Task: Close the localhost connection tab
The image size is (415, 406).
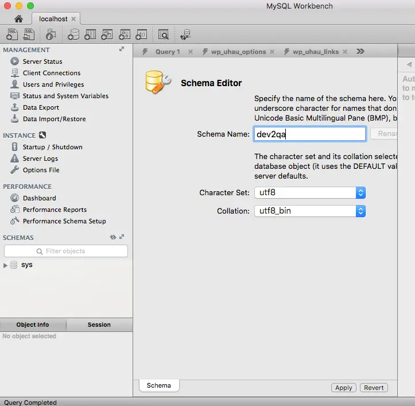Action: pyautogui.click(x=73, y=19)
